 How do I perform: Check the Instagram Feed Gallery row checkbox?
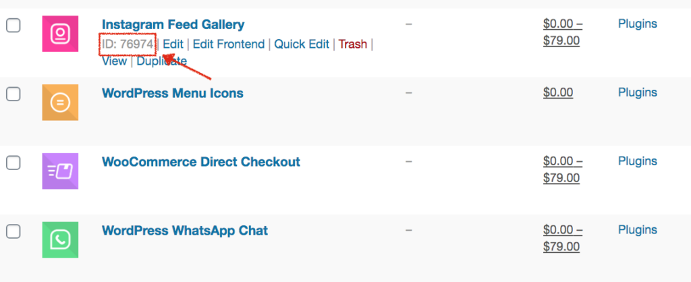click(13, 26)
